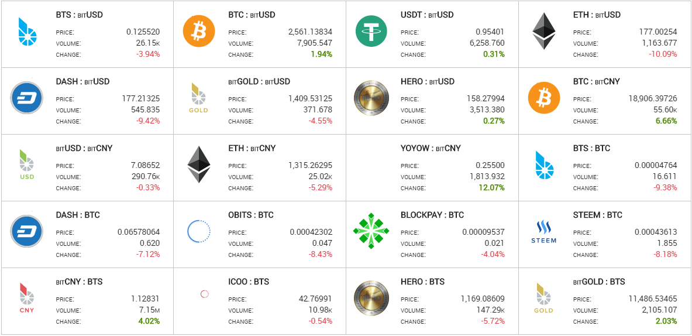The height and width of the screenshot is (336, 692).
Task: Open the ICOO : BTS market title
Action: [249, 282]
